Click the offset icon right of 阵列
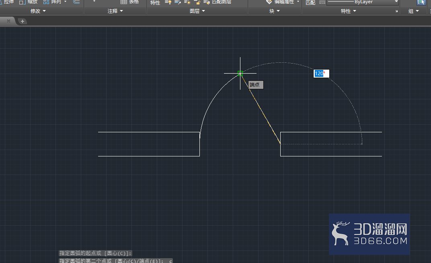This screenshot has width=431, height=263. pos(76,2)
